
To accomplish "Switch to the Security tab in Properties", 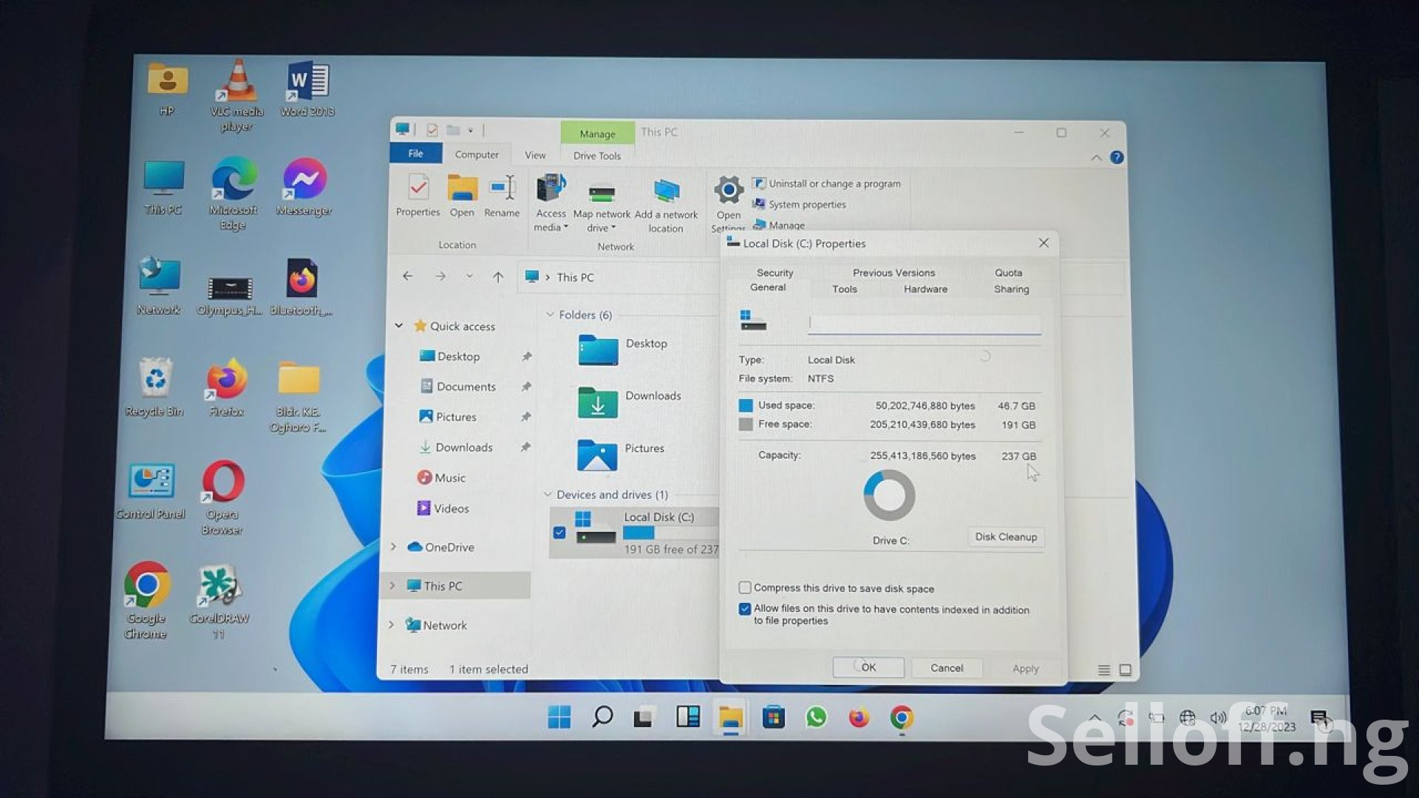I will tap(775, 273).
